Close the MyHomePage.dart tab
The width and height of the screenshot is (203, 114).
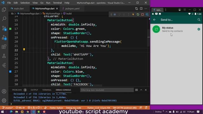coord(57,9)
